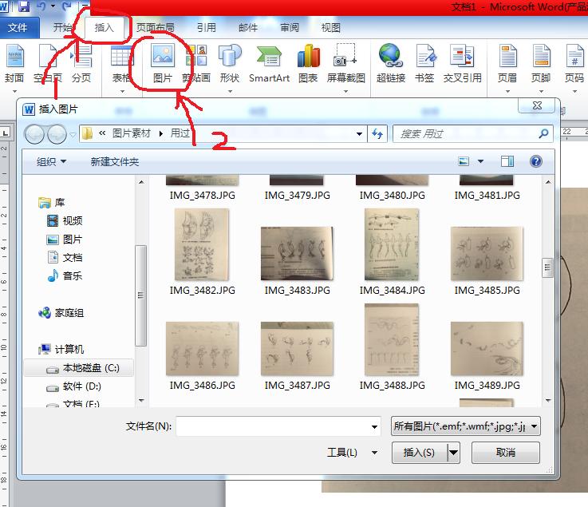Open Screenshot (屏幕截图) tool

[x=345, y=64]
